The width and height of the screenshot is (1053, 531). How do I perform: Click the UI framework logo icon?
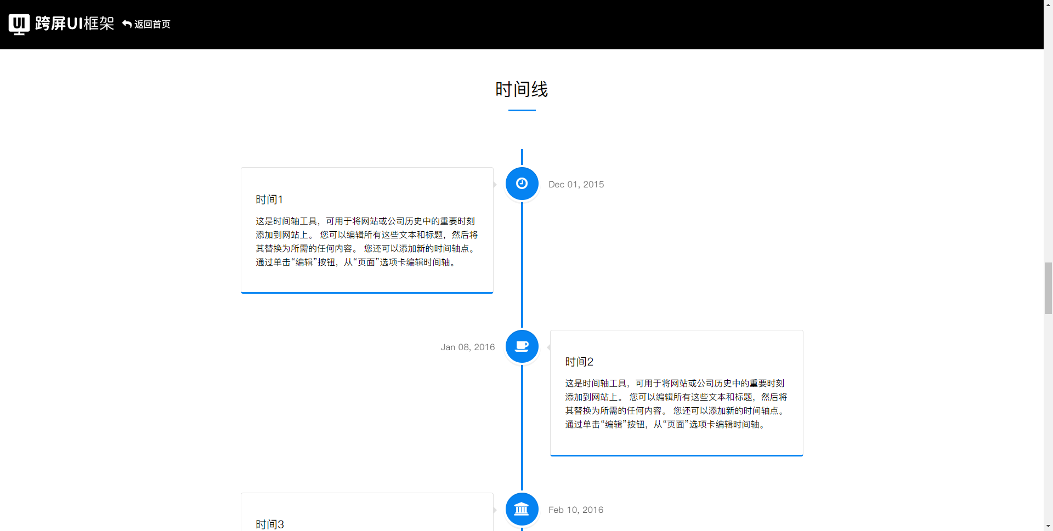click(x=19, y=24)
